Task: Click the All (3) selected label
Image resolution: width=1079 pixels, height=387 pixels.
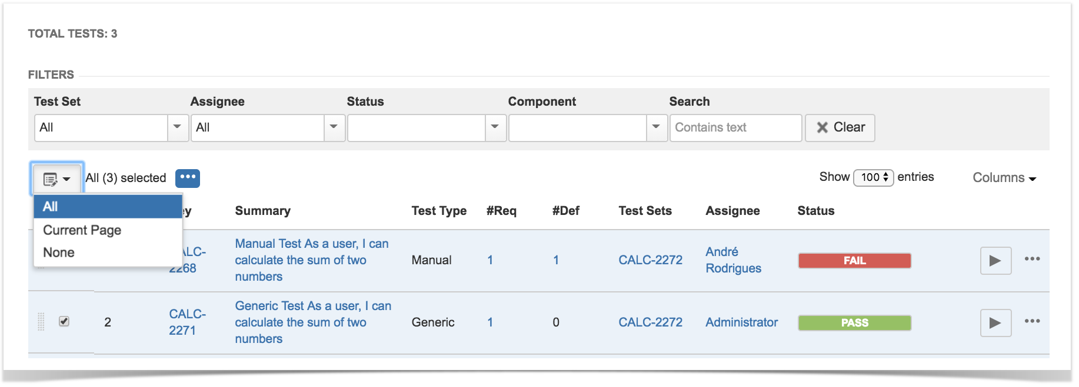Action: pos(126,178)
